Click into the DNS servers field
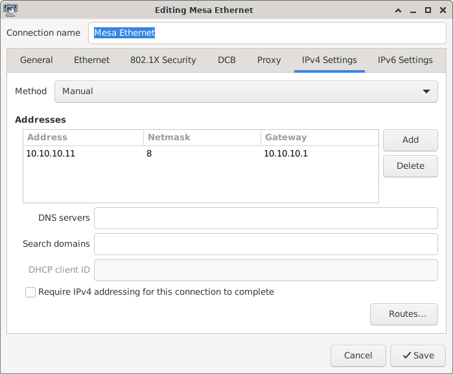The width and height of the screenshot is (453, 374). (x=266, y=218)
